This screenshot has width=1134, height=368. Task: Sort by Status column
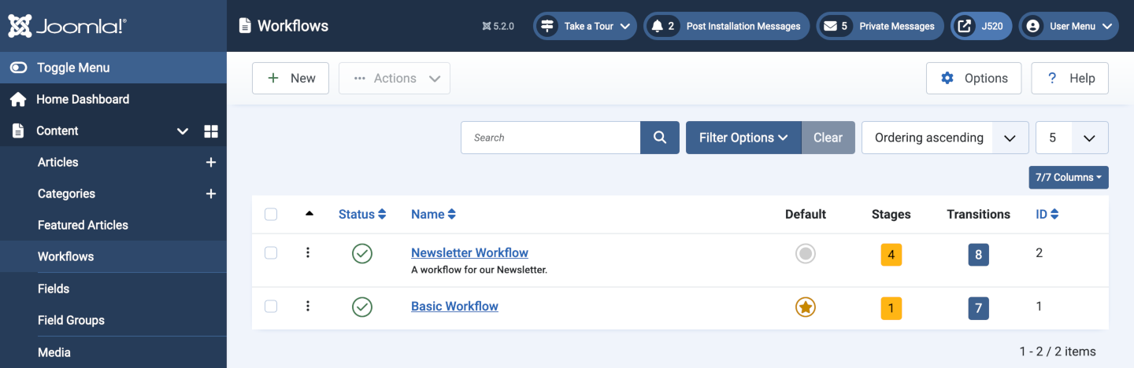pyautogui.click(x=362, y=214)
